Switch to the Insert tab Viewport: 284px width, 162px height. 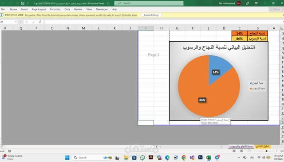click(x=24, y=9)
